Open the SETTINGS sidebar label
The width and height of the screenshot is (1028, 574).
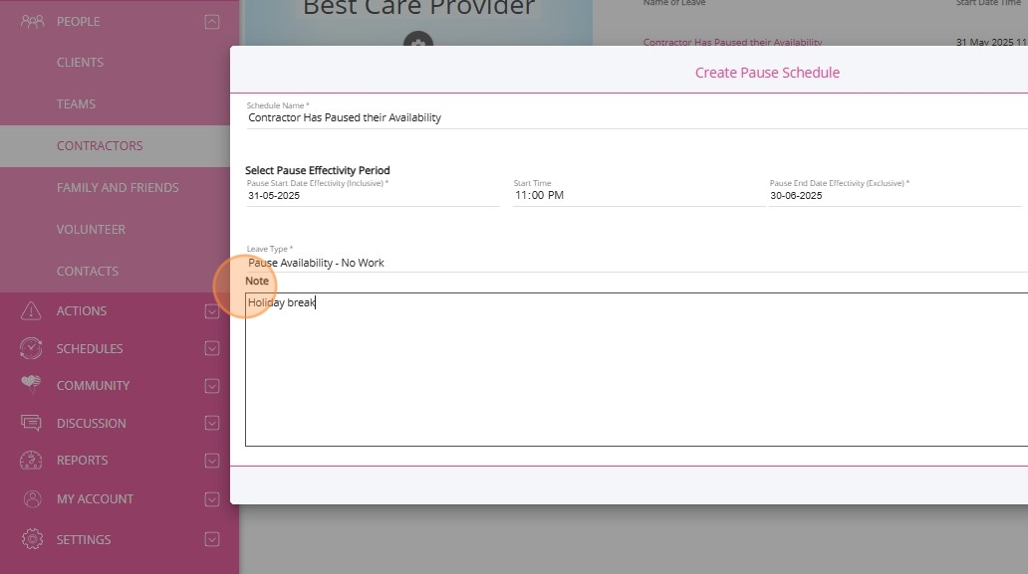tap(84, 540)
